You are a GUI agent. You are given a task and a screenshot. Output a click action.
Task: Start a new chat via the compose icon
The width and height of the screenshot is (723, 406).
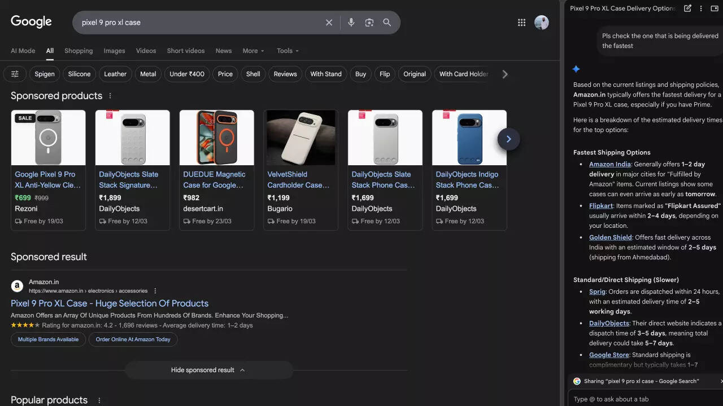tap(687, 8)
